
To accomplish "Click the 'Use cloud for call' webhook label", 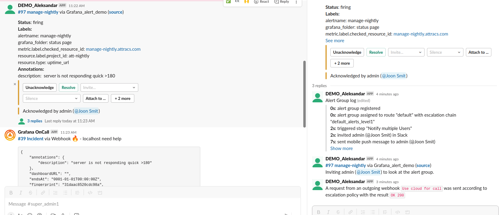I will 422,189.
